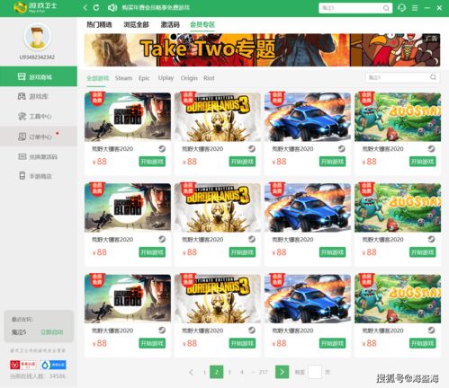Screen dimensions: 449x388
Task: Click 开始游戏 under bottom-row Bugsnax
Action: click(x=423, y=343)
